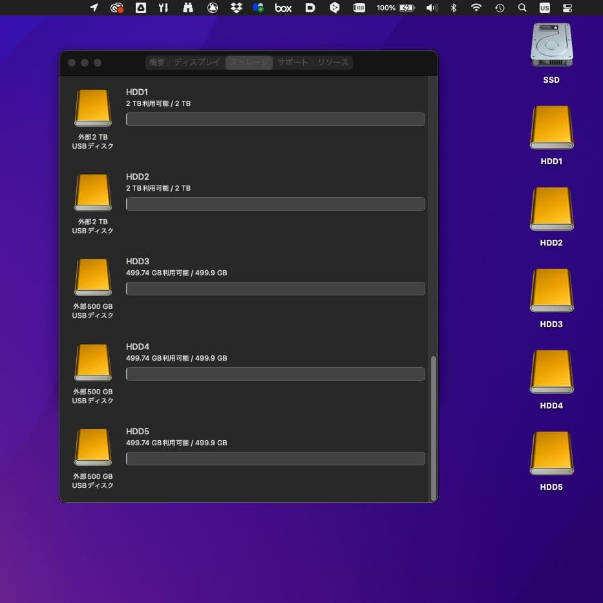This screenshot has height=603, width=603.
Task: Open the Wi-Fi status menu
Action: click(x=476, y=8)
